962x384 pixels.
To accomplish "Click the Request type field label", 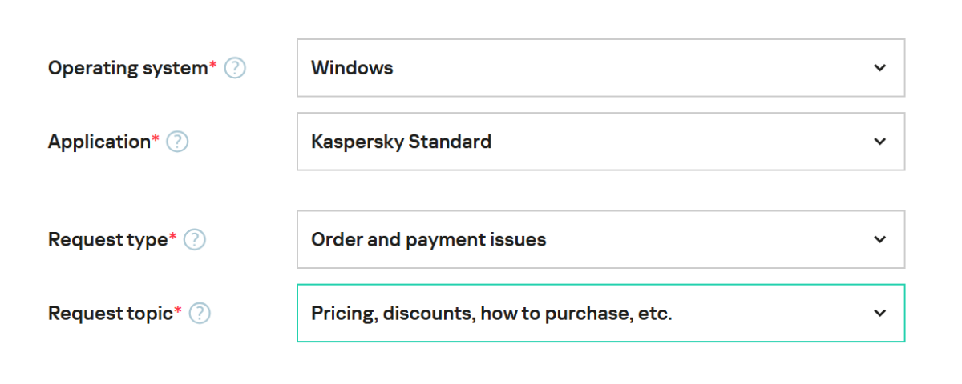I will point(107,239).
